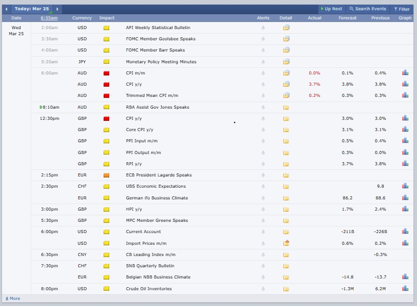Image resolution: width=417 pixels, height=306 pixels.
Task: Open the Today: Mar 25 date picker
Action: coord(32,9)
